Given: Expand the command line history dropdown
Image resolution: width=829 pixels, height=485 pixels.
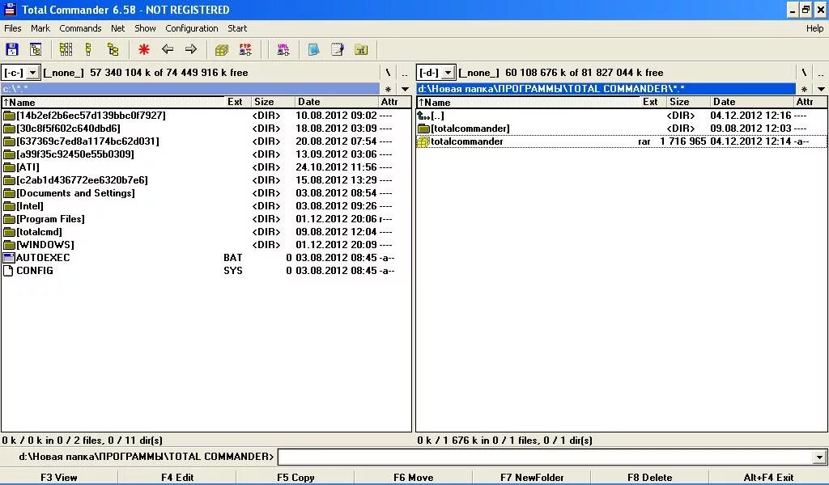Looking at the screenshot, I should tap(819, 457).
